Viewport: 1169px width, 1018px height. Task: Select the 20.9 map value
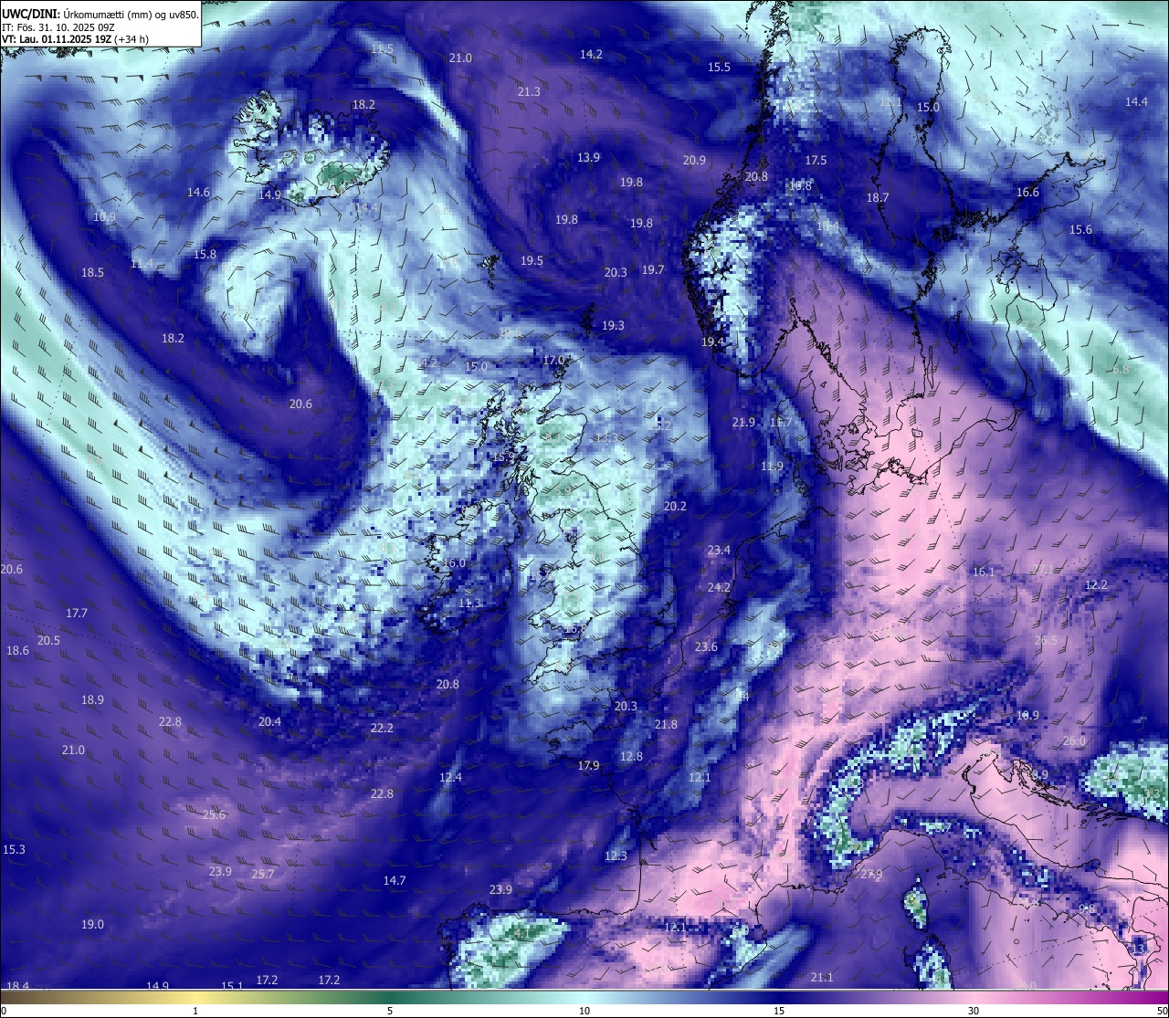coord(694,161)
